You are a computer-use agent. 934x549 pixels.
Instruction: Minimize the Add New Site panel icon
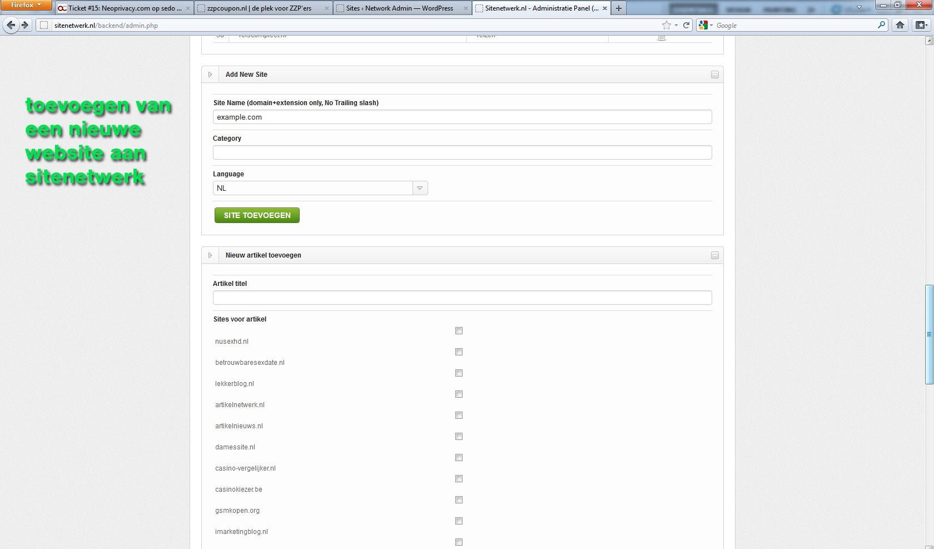715,75
